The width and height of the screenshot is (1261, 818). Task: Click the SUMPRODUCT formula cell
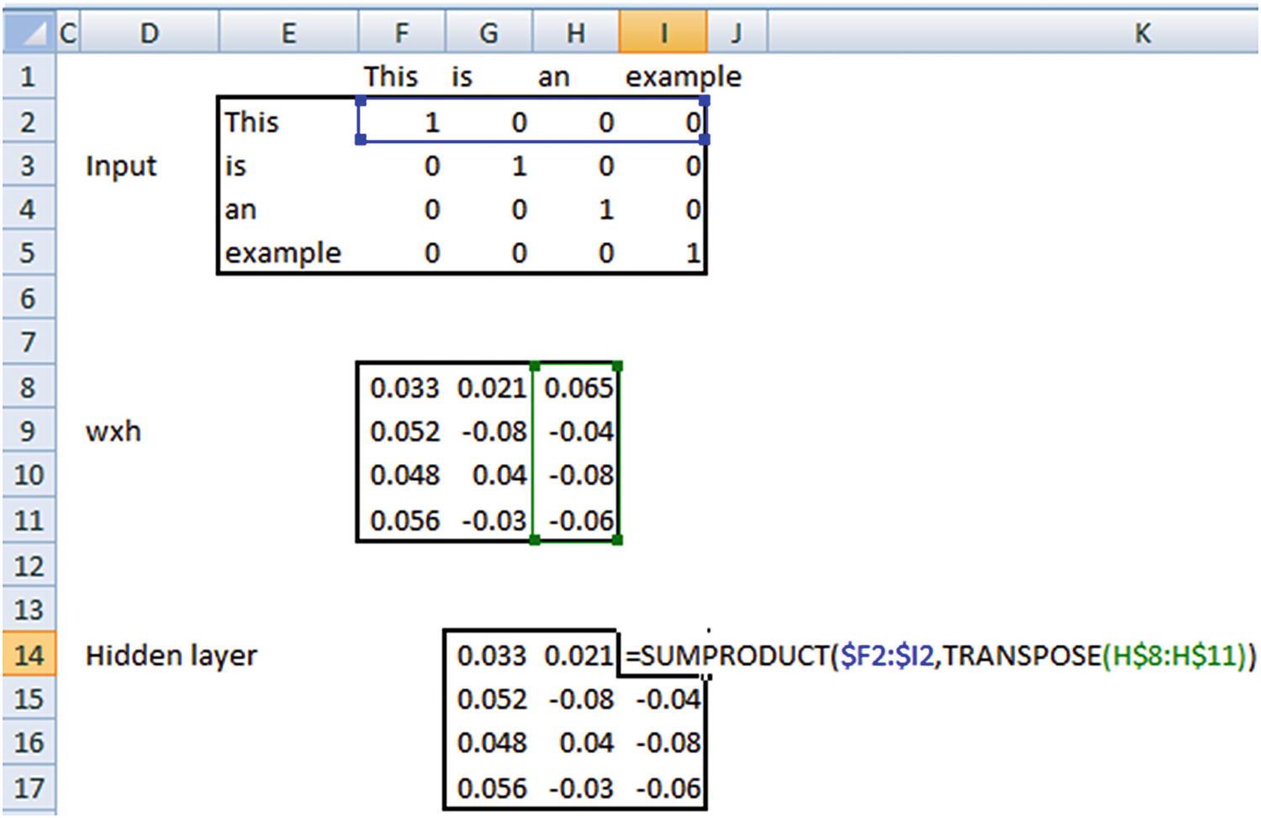pos(940,655)
